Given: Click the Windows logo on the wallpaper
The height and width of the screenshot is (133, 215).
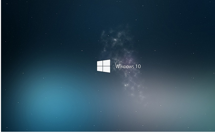Looking at the screenshot, I should (104, 66).
